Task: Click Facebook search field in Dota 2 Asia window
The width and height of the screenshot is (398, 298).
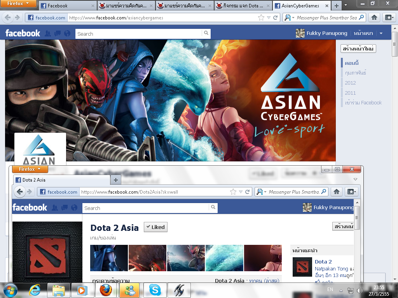Action: tap(146, 208)
